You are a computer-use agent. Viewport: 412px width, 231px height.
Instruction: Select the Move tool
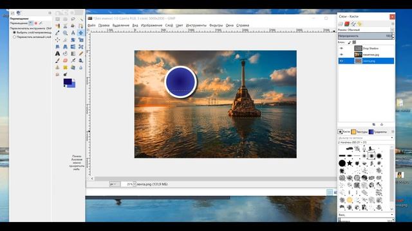(80, 33)
